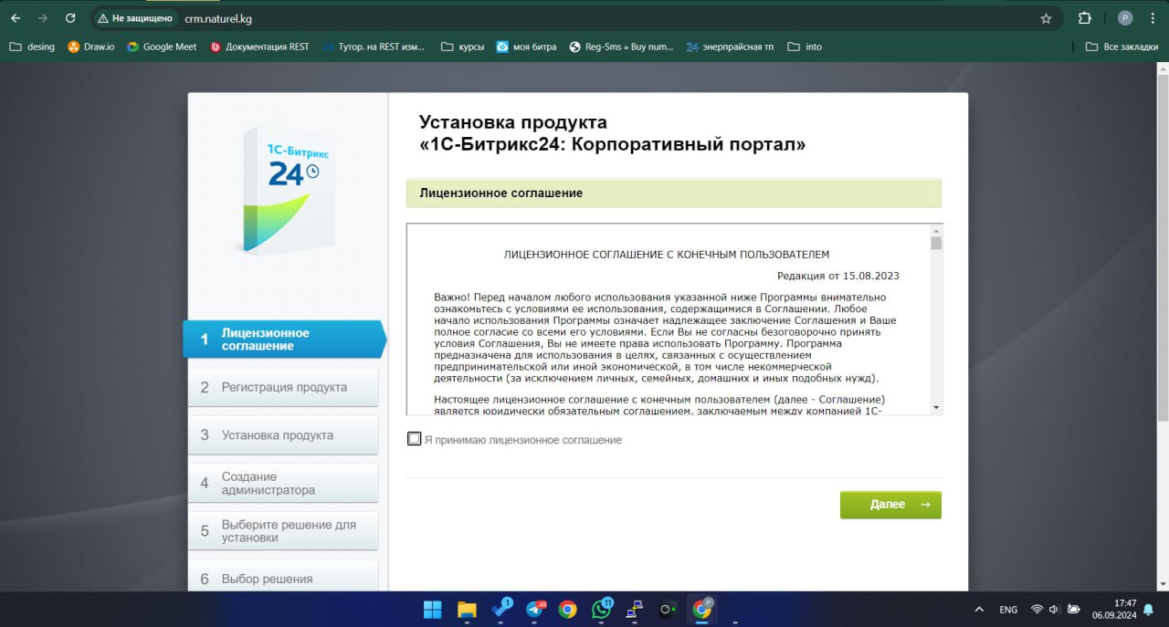Open Telegram from the taskbar
Screen dimensions: 1169x627
[x=535, y=609]
